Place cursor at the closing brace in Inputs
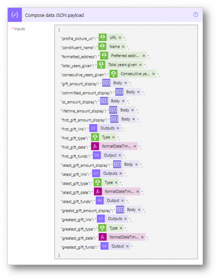The width and height of the screenshot is (218, 280). click(59, 255)
